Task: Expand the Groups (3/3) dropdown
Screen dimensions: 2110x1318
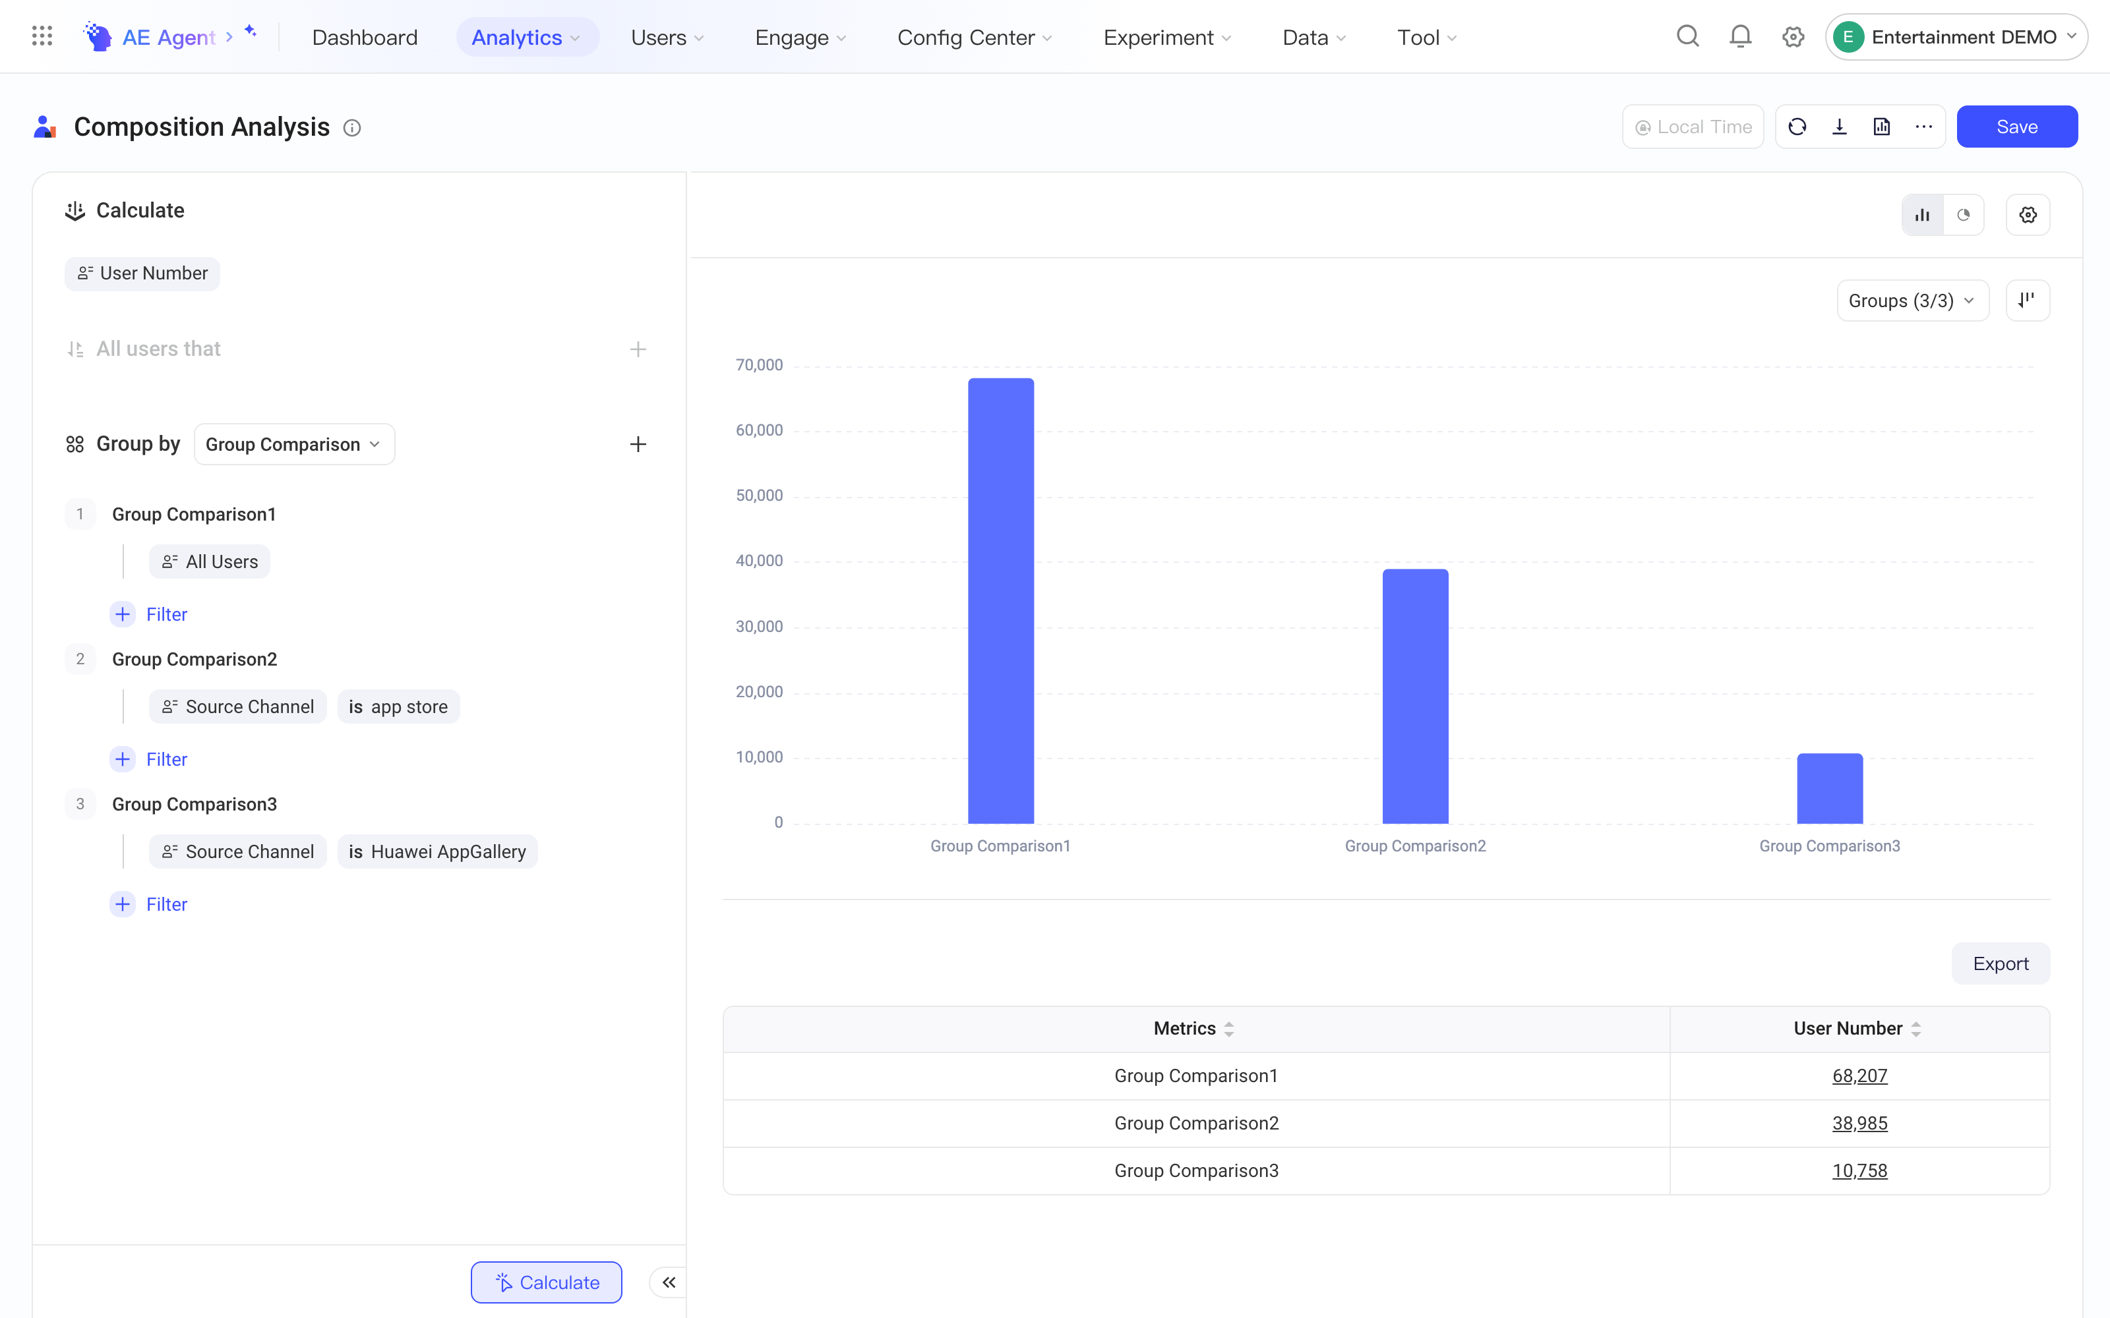Action: pyautogui.click(x=1912, y=301)
